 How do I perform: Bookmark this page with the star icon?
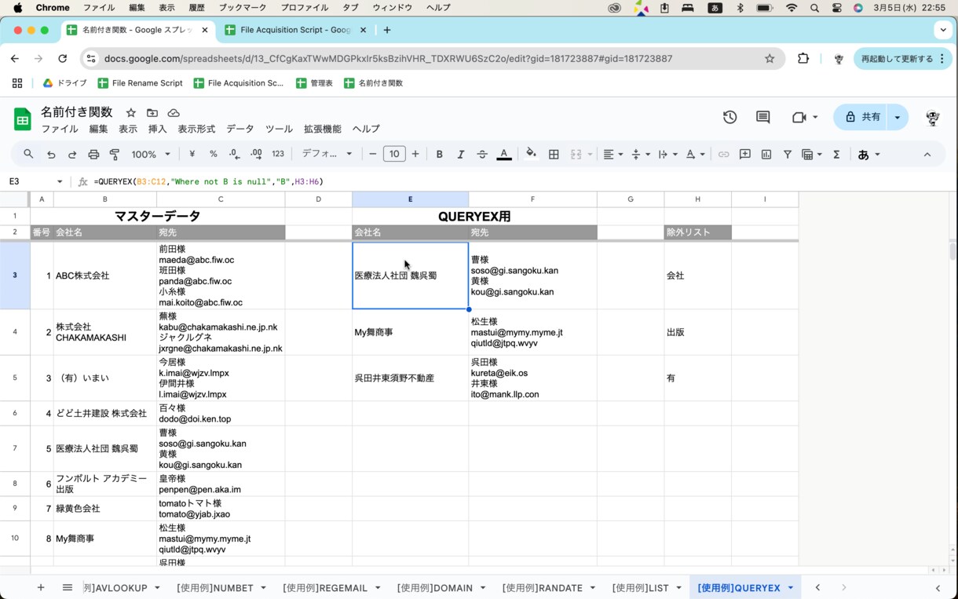pyautogui.click(x=770, y=58)
